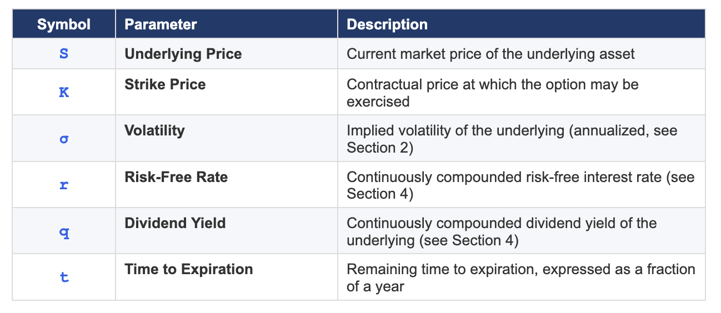Click the blue K symbol

pyautogui.click(x=64, y=93)
